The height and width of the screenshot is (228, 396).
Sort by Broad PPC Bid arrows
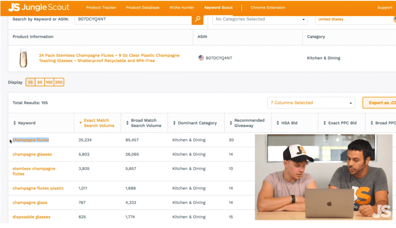coord(372,123)
